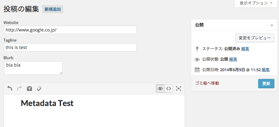Viewport: 279px width, 127px height.
Task: Click the status pin icon
Action: [197, 49]
